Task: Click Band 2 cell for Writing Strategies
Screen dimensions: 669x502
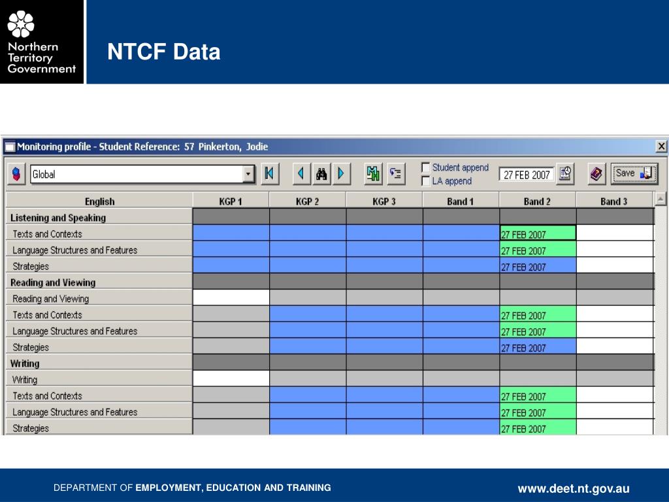Action: 538,427
